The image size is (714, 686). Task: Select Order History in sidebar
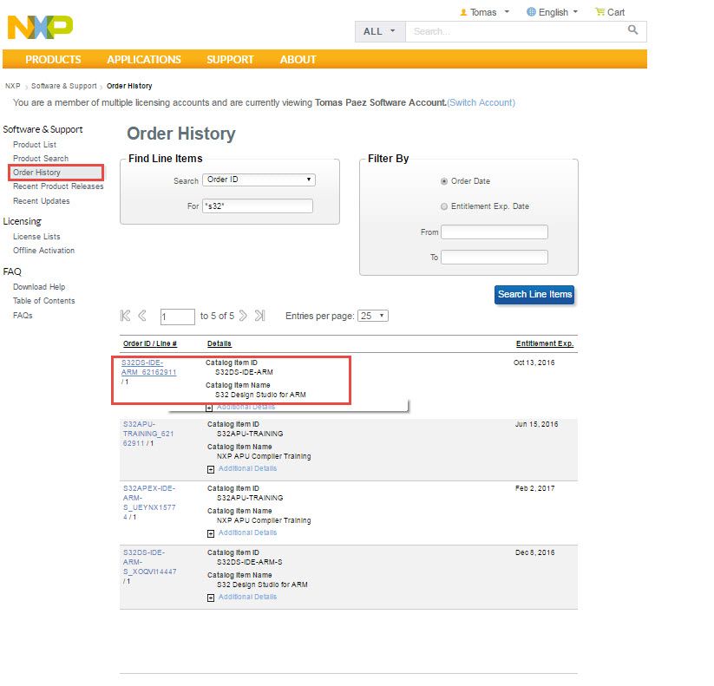(x=36, y=173)
